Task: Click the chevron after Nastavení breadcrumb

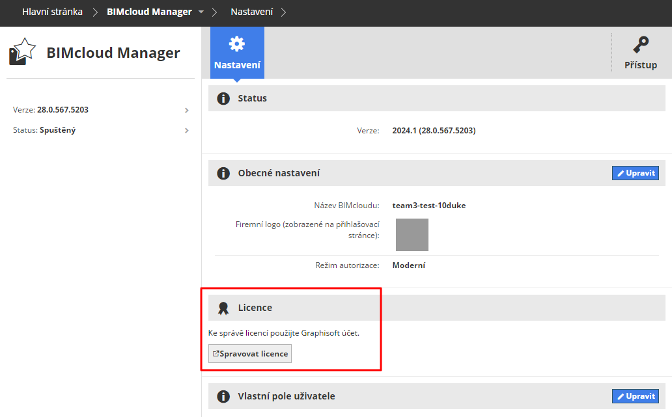Action: click(283, 12)
